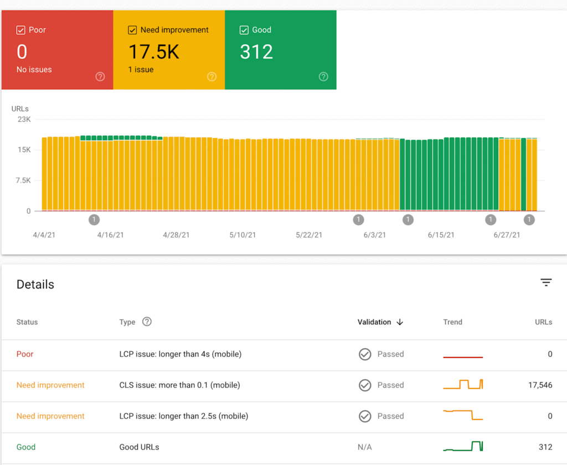
Task: Click the Passed icon on the LCP 4s row
Action: tap(365, 354)
